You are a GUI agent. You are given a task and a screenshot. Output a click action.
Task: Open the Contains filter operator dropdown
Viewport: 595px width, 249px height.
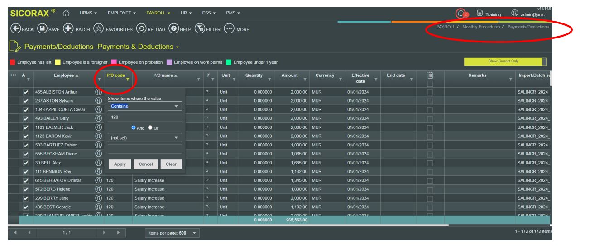click(x=145, y=106)
